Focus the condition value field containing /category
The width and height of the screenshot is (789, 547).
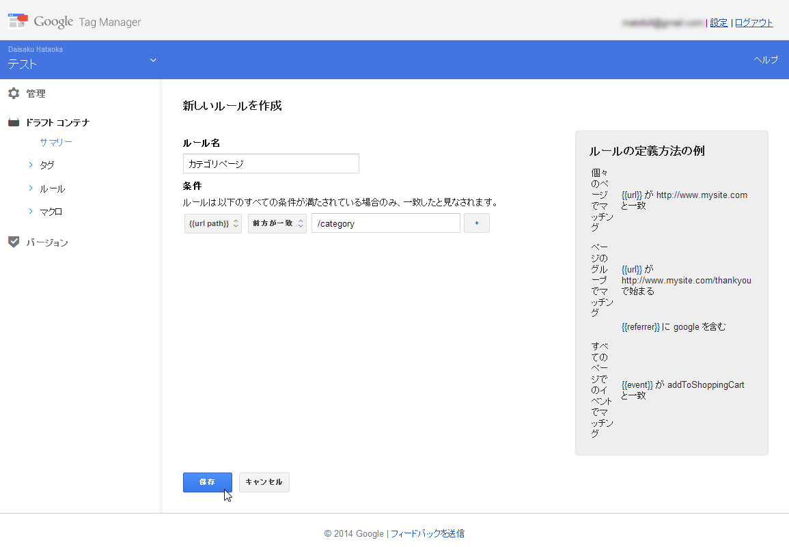[386, 223]
